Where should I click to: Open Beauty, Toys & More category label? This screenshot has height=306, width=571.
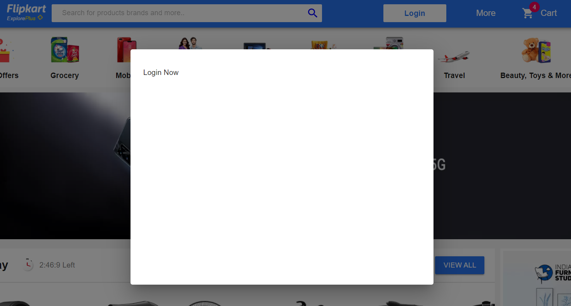pyautogui.click(x=536, y=76)
